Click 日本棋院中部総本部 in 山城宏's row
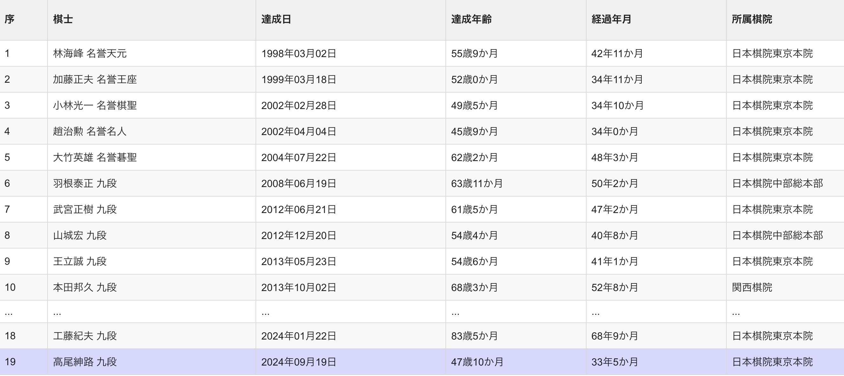The width and height of the screenshot is (844, 376). tap(777, 236)
